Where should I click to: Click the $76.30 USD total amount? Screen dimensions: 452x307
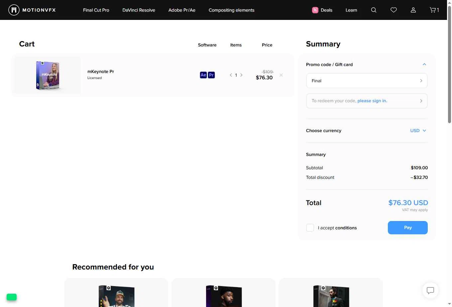[408, 203]
